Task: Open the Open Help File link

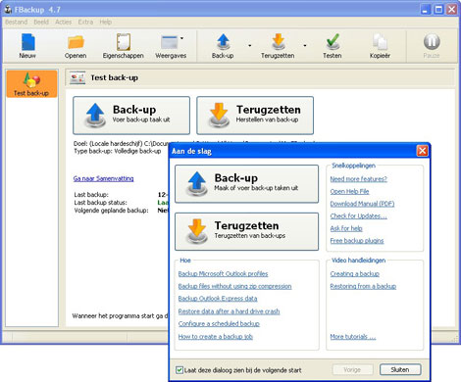Action: point(349,191)
